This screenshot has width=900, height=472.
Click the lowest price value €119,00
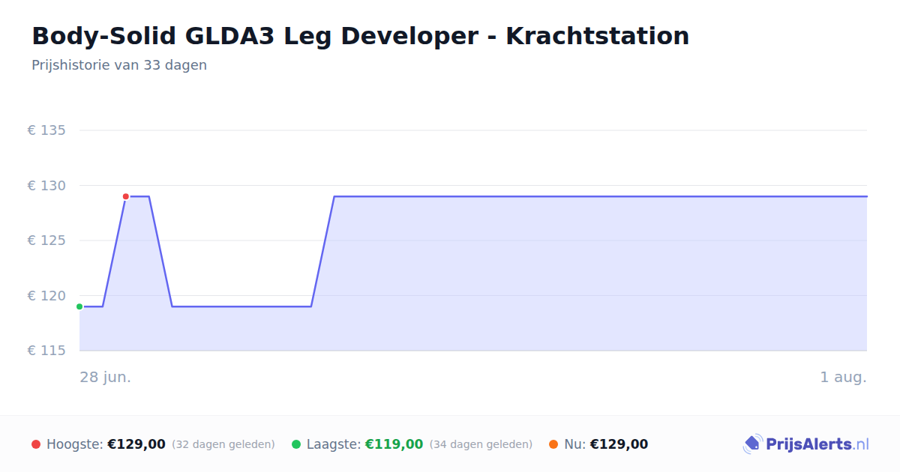394,444
